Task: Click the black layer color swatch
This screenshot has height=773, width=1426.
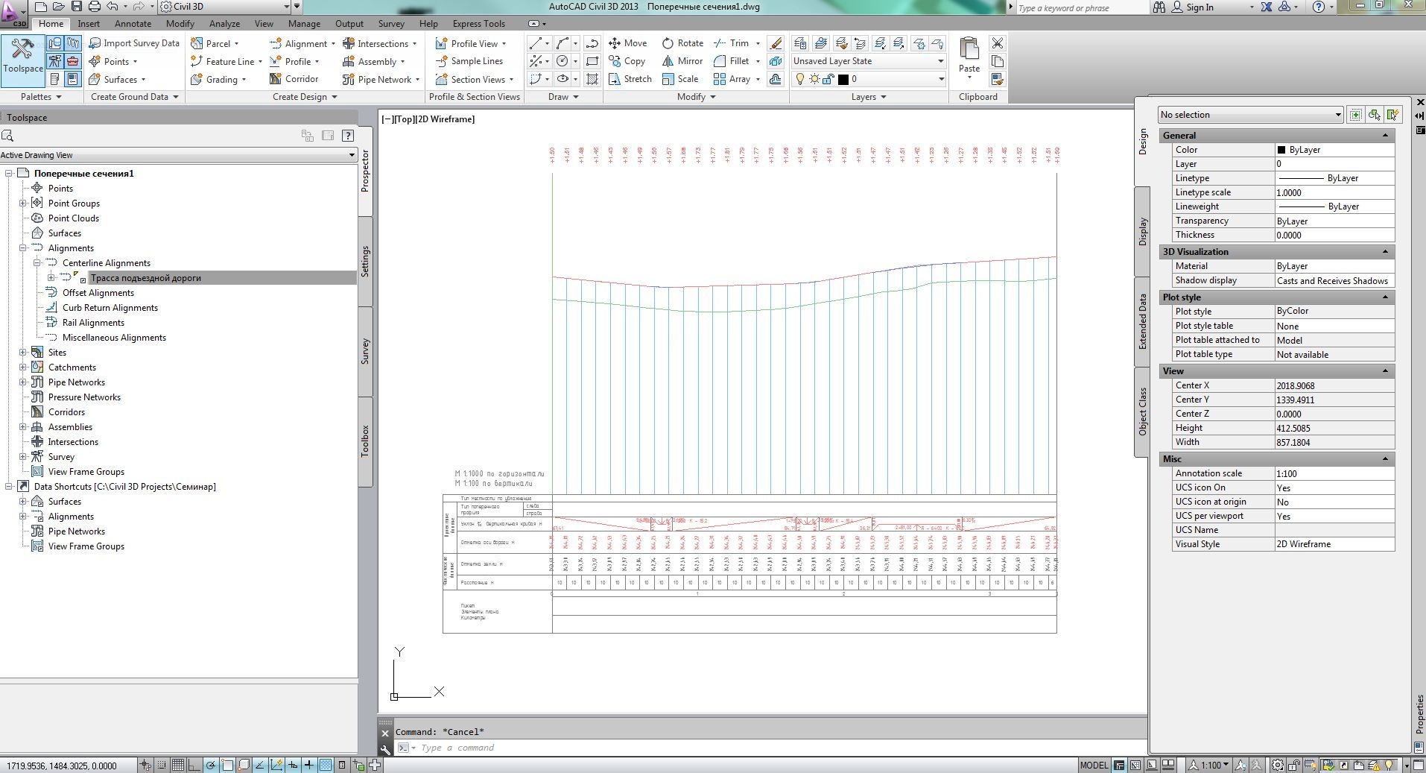Action: [843, 79]
